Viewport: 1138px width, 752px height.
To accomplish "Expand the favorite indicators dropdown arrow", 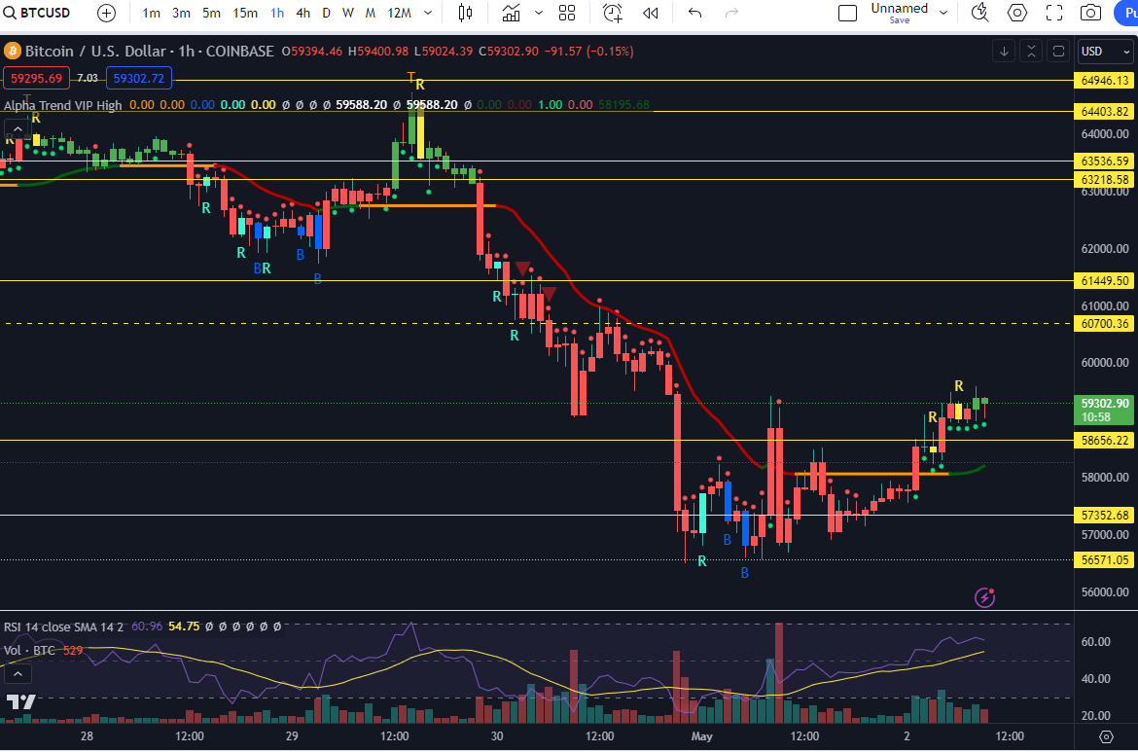I will click(539, 13).
